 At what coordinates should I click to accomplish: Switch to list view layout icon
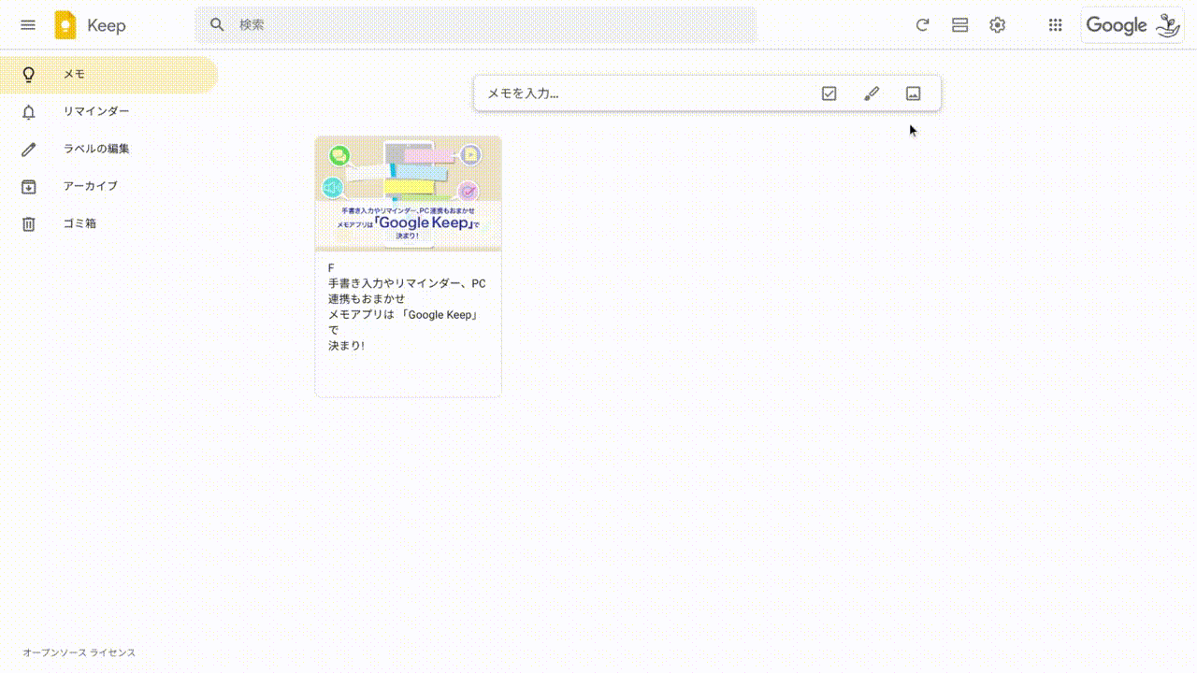[x=959, y=25]
